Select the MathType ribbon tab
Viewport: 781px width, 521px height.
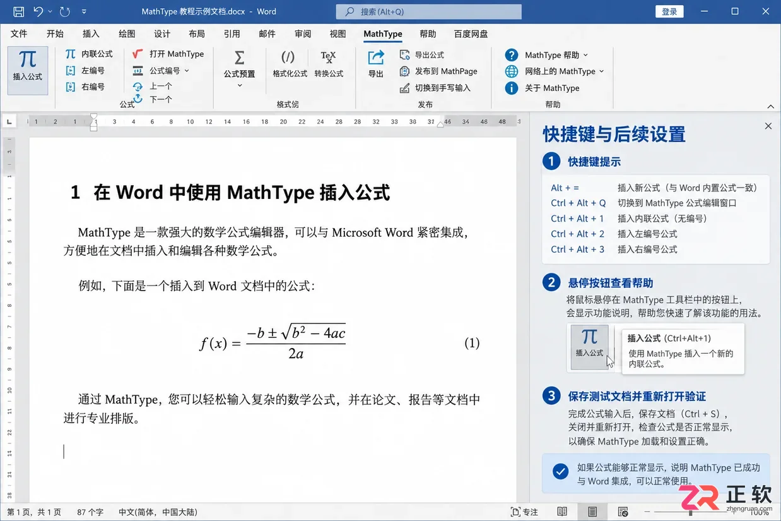click(383, 34)
